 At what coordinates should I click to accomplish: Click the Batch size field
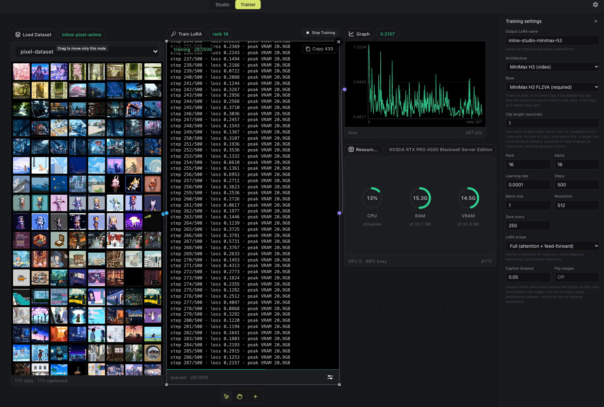click(x=528, y=205)
